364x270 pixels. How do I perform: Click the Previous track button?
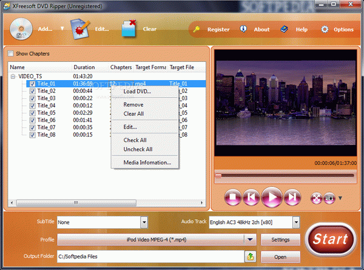[x=251, y=197]
